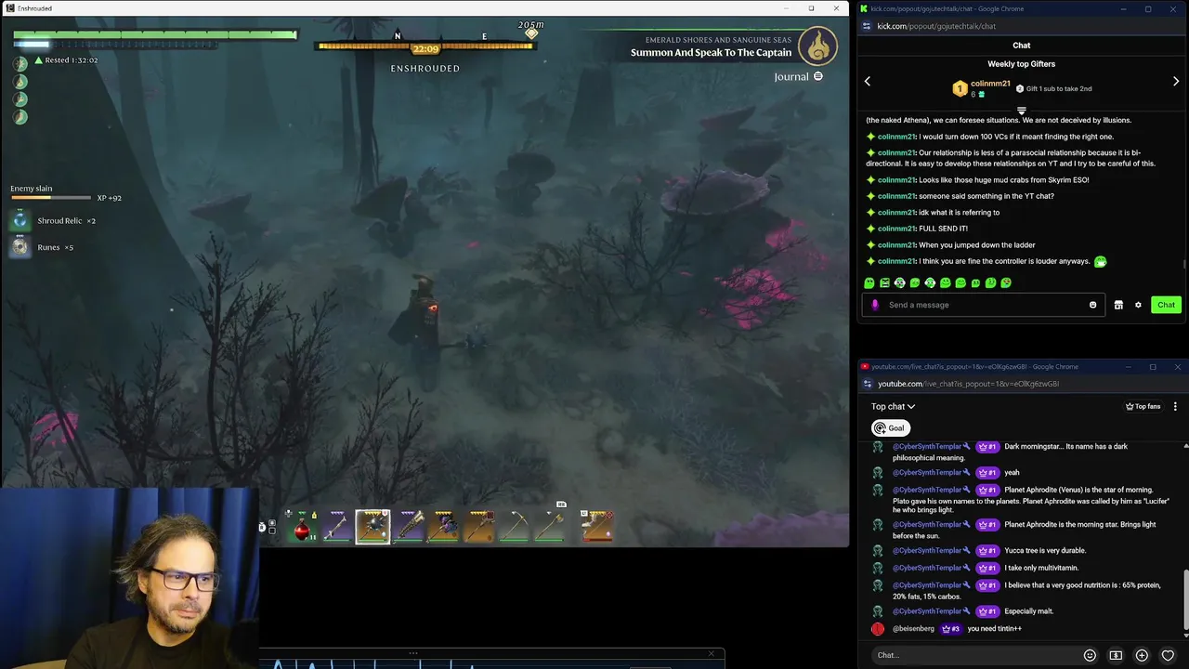Image resolution: width=1189 pixels, height=669 pixels.
Task: Insert the first green Kick emote
Action: (x=869, y=282)
